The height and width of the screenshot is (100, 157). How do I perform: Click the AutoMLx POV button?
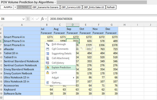point(7,7)
